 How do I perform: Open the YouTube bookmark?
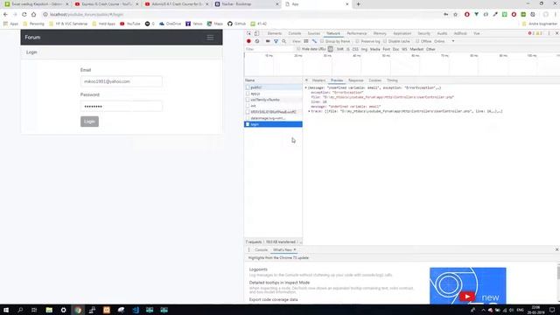130,24
